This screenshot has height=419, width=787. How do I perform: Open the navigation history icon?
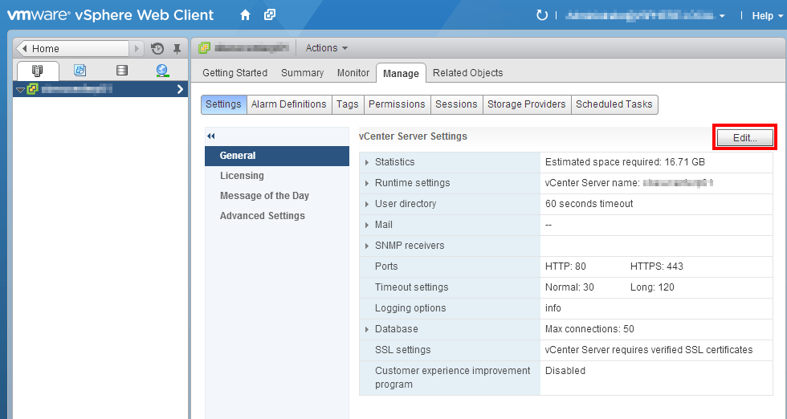(157, 49)
